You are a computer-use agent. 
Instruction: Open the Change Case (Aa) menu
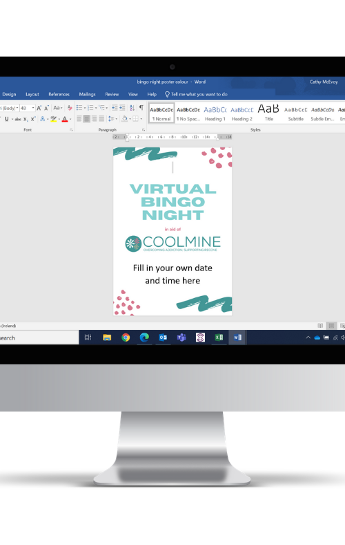pyautogui.click(x=57, y=108)
